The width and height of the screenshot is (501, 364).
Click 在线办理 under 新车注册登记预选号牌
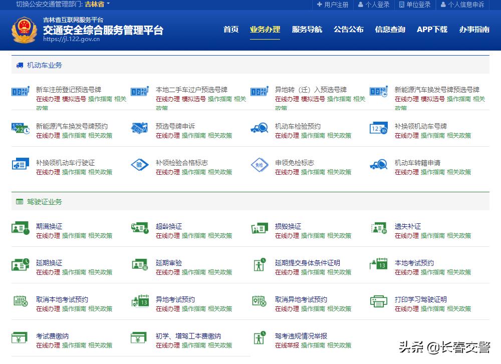click(48, 99)
